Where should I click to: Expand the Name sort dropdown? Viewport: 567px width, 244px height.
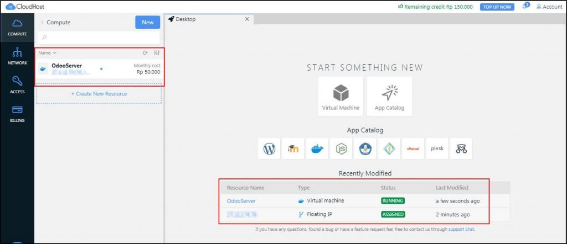pos(48,53)
